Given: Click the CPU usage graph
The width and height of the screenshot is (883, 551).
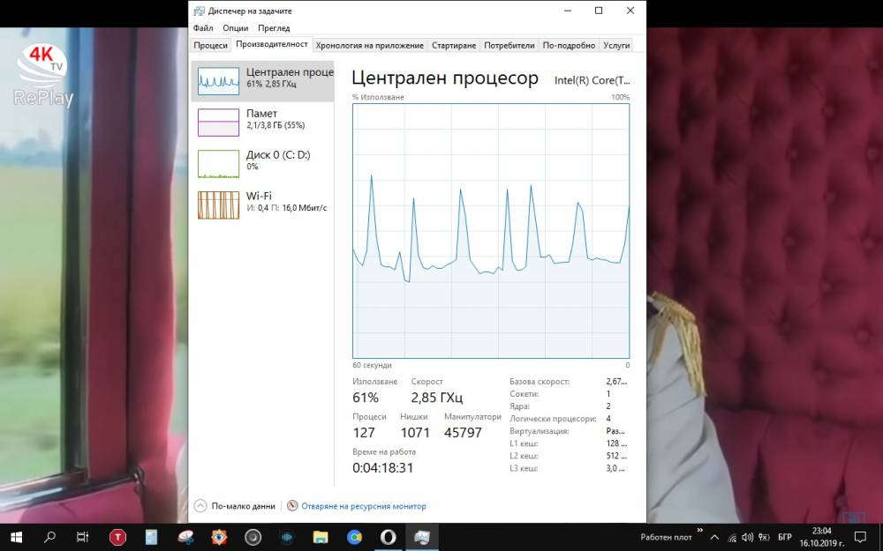Looking at the screenshot, I should click(491, 231).
